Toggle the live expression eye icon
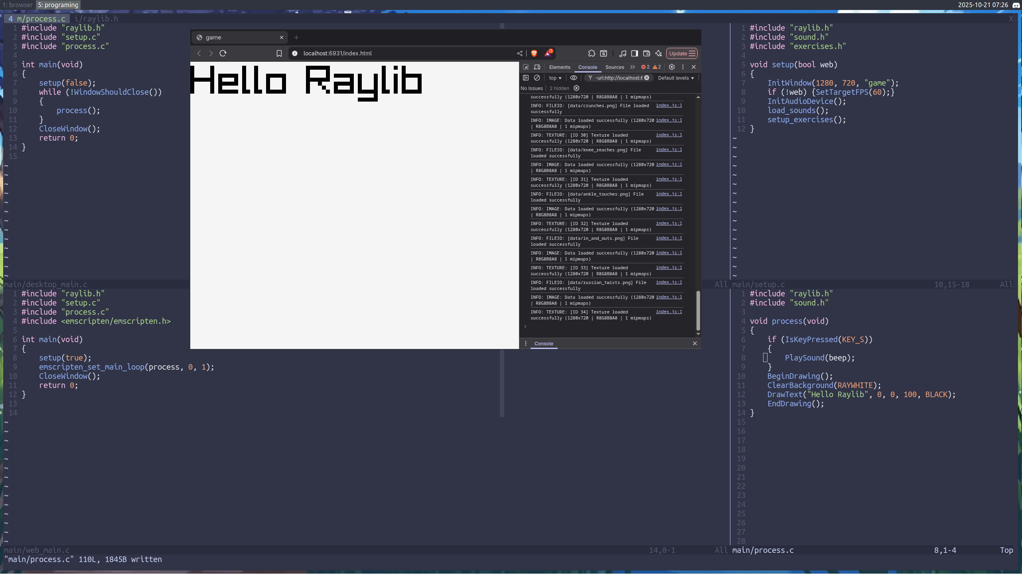1022x574 pixels. point(574,78)
